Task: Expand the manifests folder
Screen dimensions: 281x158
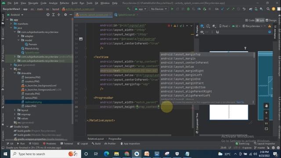Action: click(11, 24)
